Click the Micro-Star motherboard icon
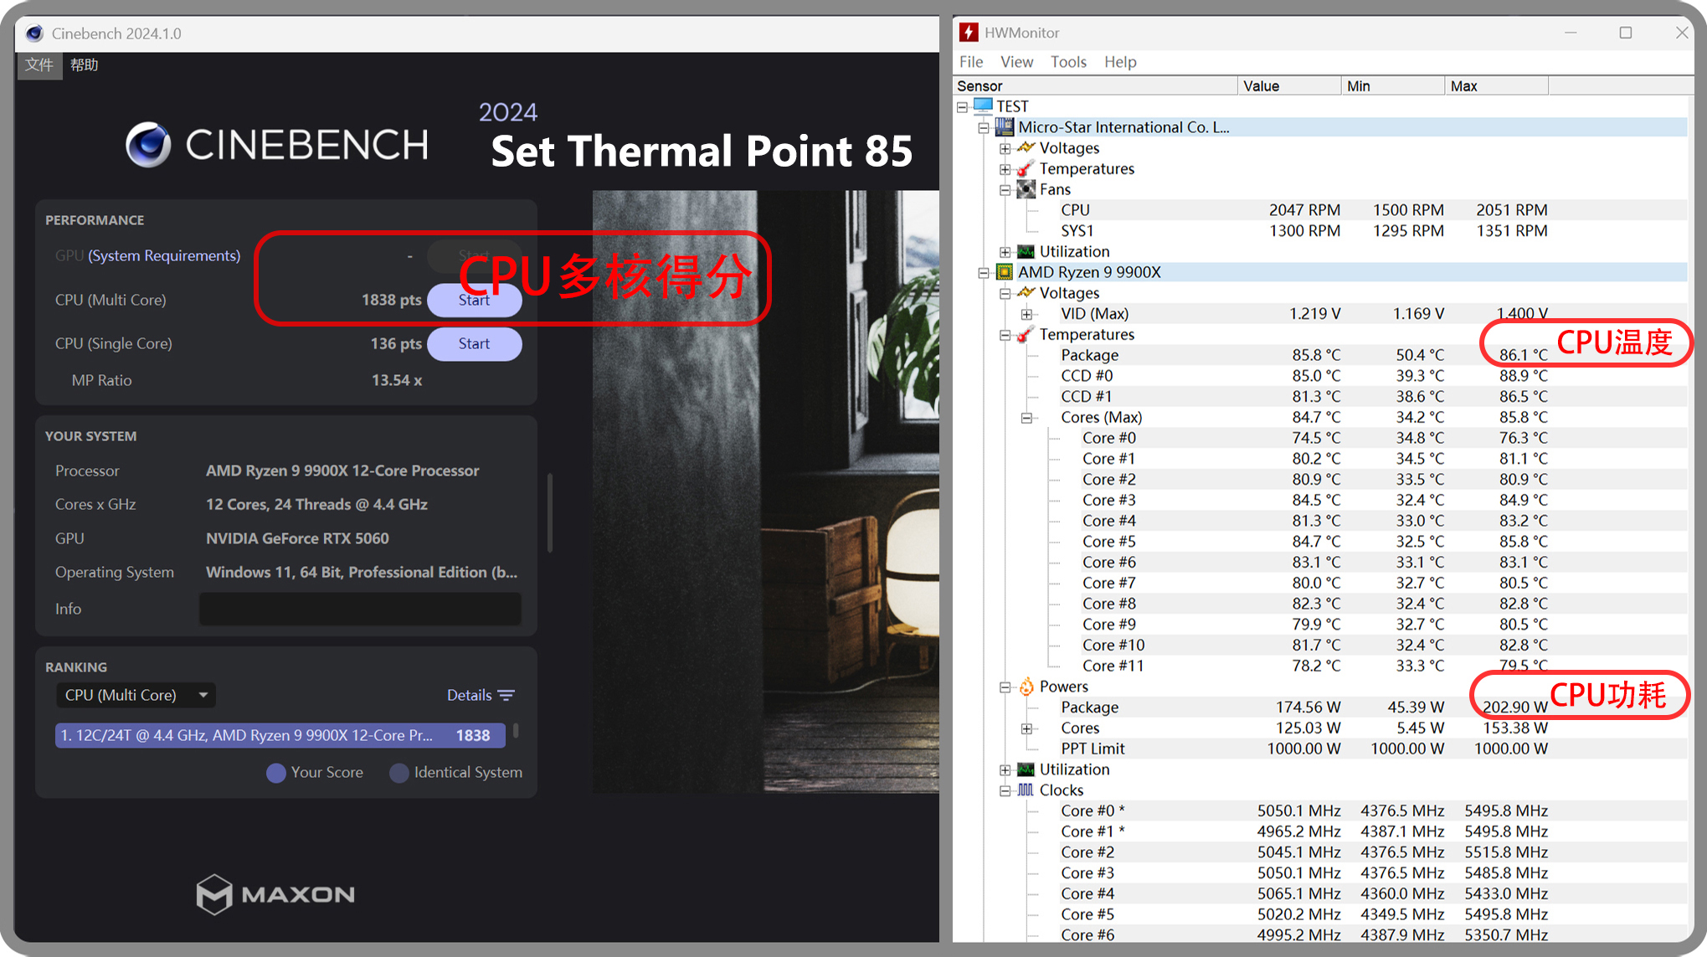Screen dimensions: 1707x957 [x=1004, y=127]
